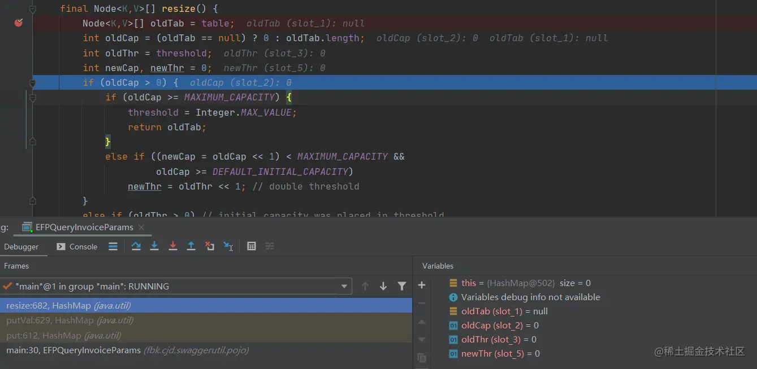Viewport: 757px width, 369px height.
Task: Click the Trace Current Stream Chain icon
Action: (270, 246)
